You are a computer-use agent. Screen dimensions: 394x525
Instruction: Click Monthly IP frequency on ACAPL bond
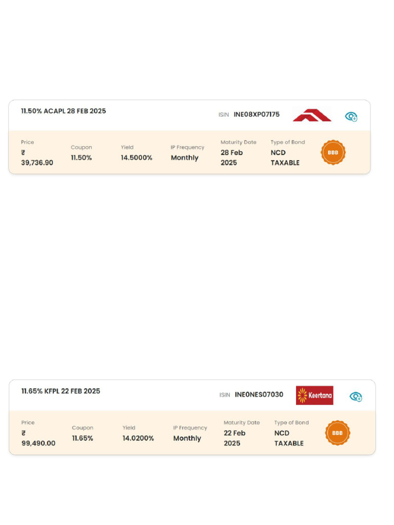tap(185, 158)
